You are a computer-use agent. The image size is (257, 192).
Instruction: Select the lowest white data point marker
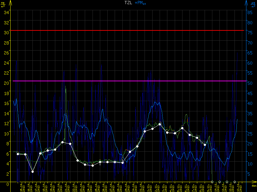[33, 172]
